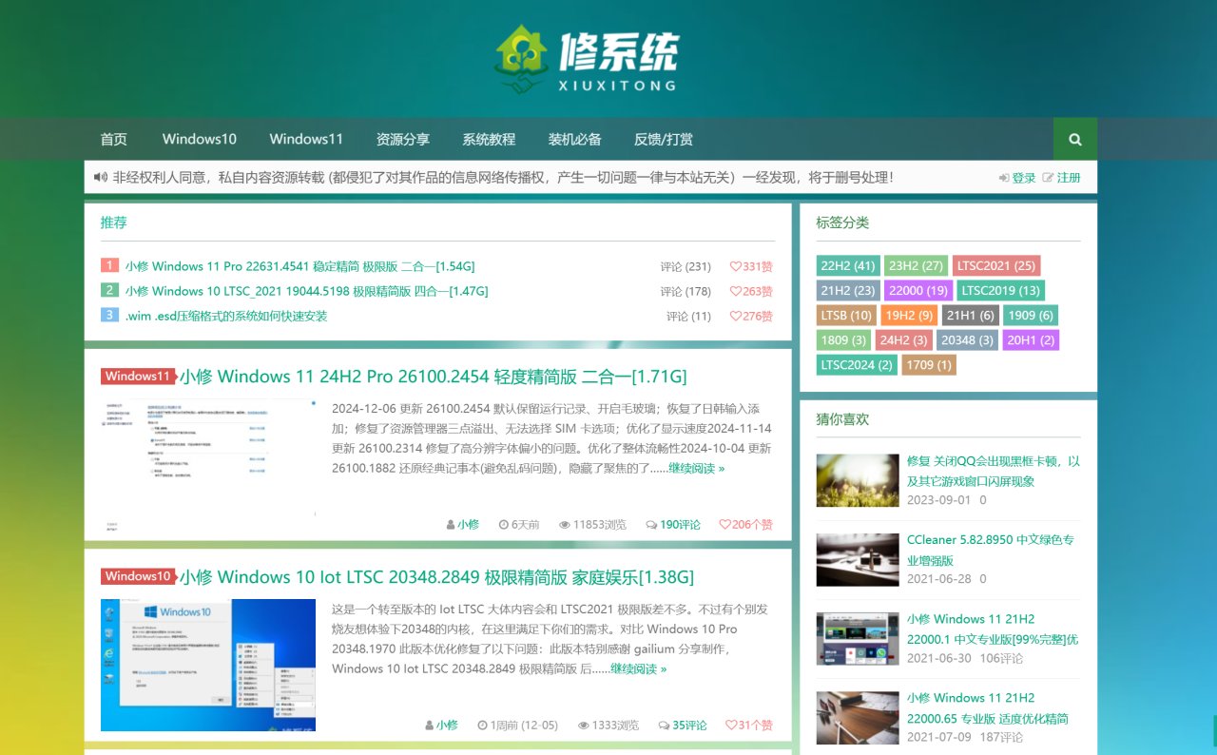Select the 20348 (3) tag
Image resolution: width=1217 pixels, height=755 pixels.
tap(968, 339)
